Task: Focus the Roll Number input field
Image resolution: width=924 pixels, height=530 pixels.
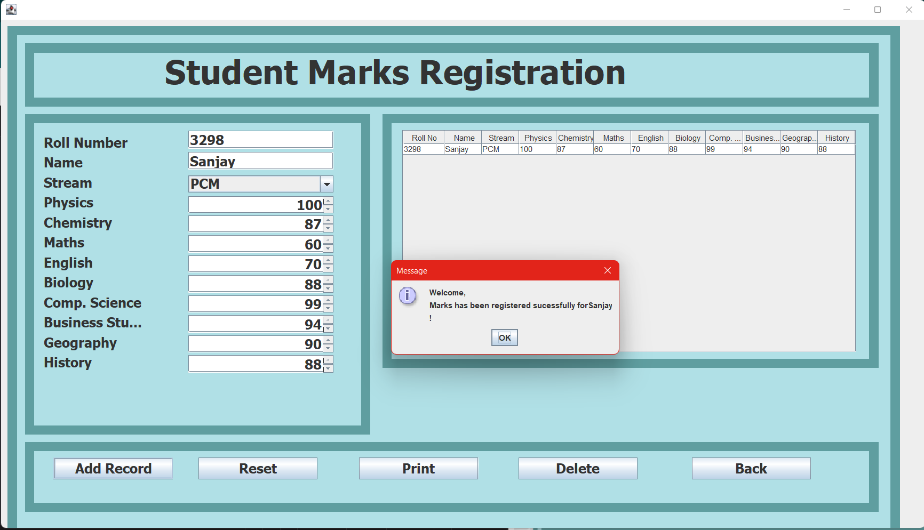Action: 261,140
